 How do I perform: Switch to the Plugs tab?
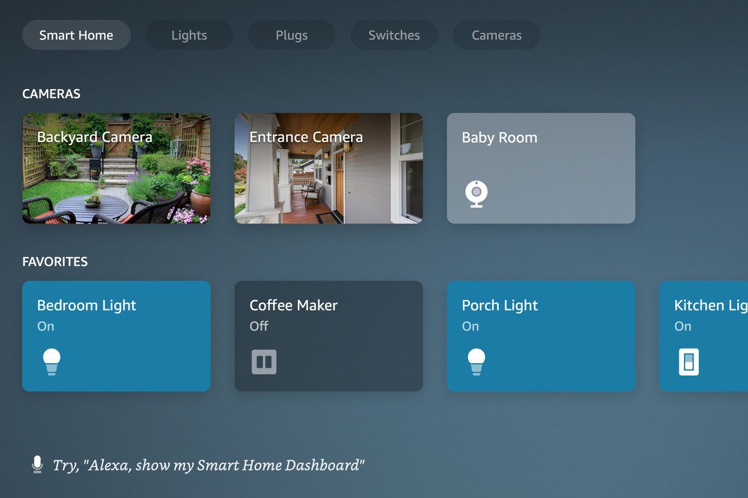(x=292, y=35)
